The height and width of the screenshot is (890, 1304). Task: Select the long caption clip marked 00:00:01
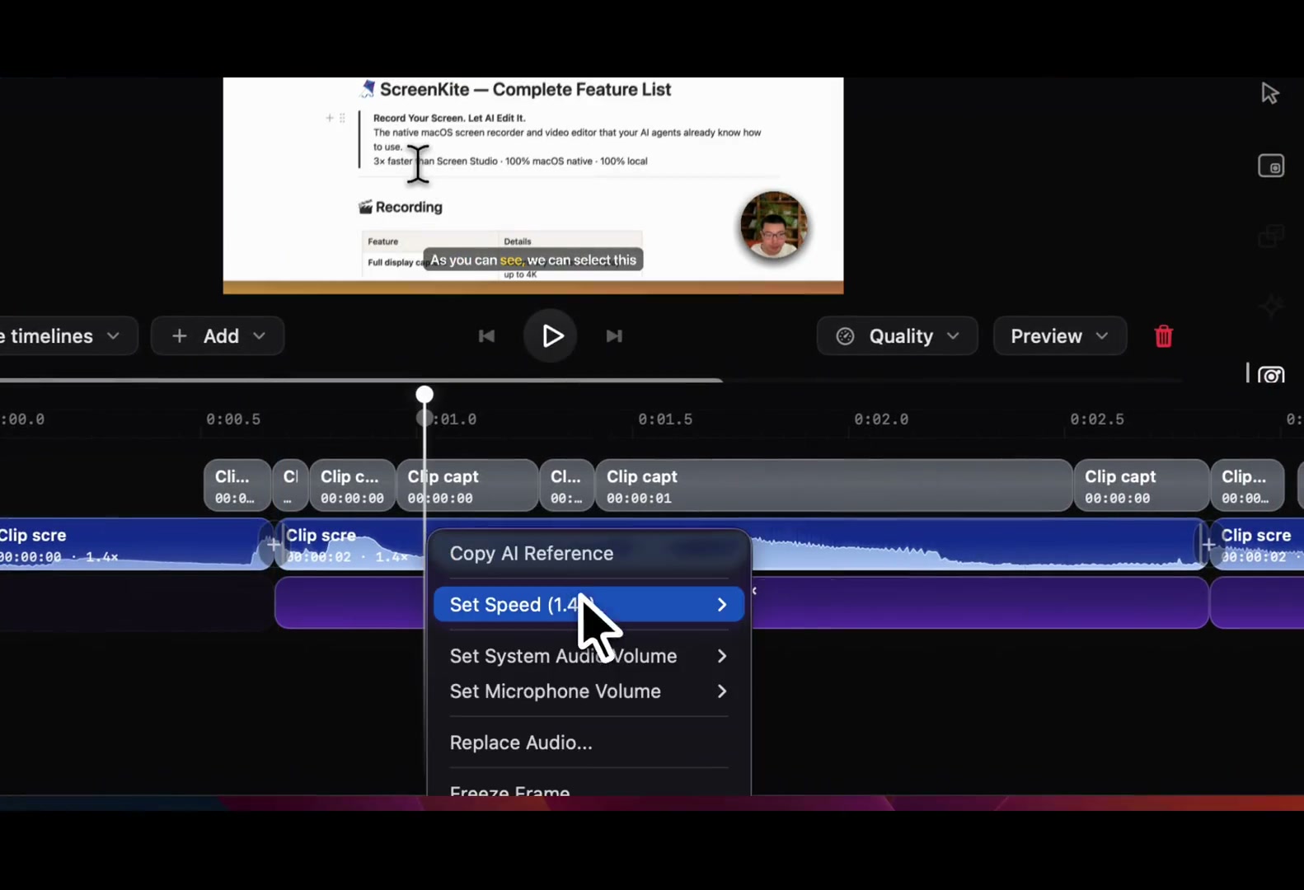pyautogui.click(x=833, y=486)
